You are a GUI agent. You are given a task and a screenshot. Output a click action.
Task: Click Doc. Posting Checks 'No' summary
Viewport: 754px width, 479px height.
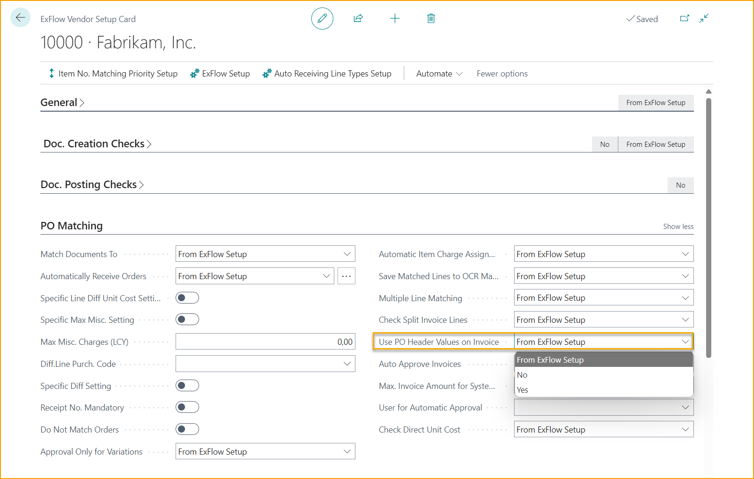[680, 185]
